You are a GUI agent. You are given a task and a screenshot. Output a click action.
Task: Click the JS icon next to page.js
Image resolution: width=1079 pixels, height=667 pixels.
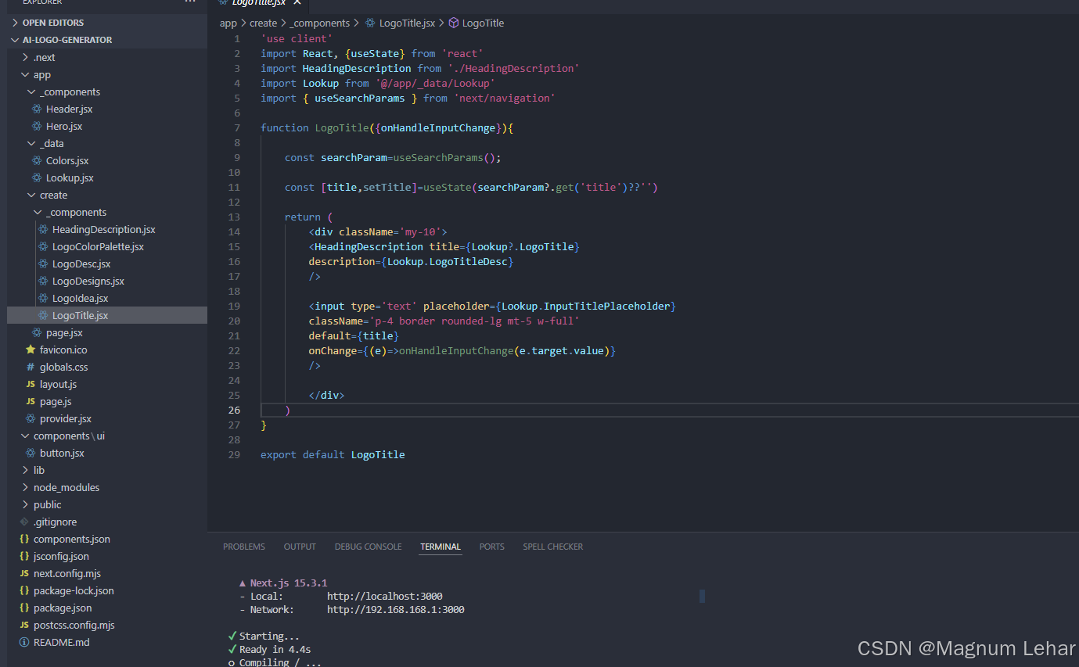click(31, 401)
